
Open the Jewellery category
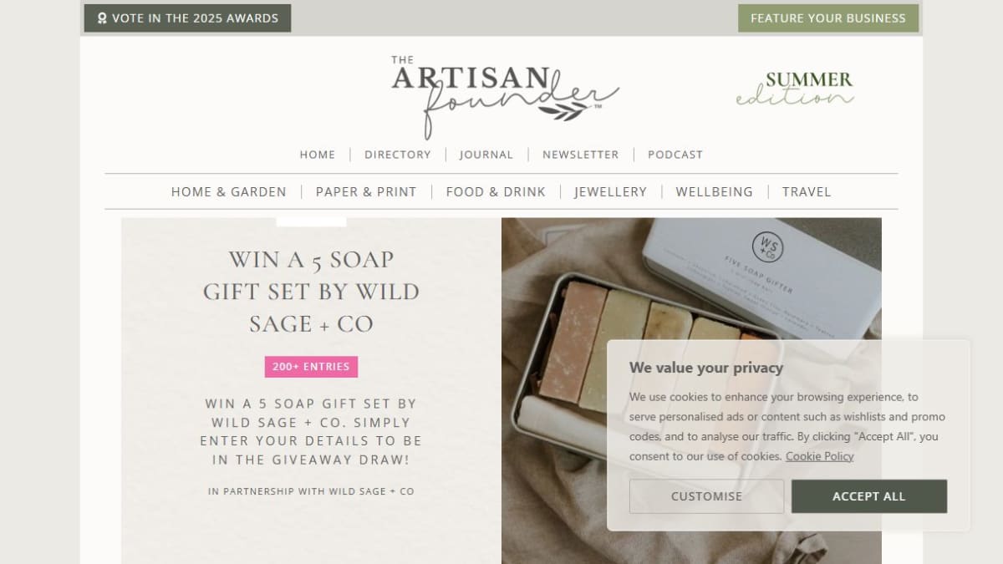611,192
